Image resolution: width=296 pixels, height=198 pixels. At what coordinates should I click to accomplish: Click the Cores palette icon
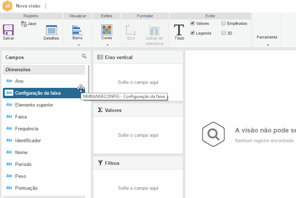106,30
